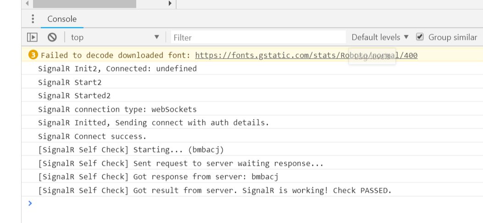This screenshot has width=483, height=223.
Task: Click the horizontal scrollbar thumb
Action: (x=85, y=3)
